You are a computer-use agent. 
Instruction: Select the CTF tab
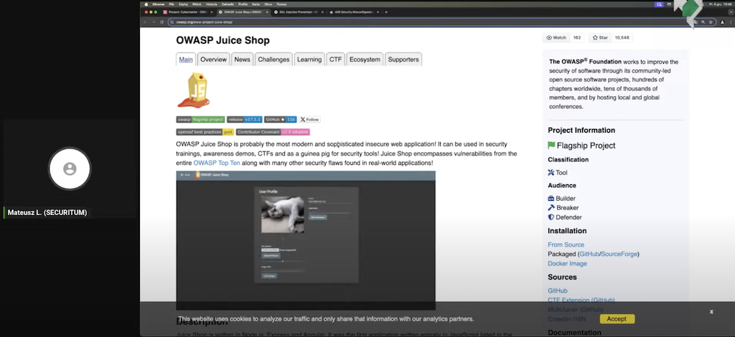[335, 60]
